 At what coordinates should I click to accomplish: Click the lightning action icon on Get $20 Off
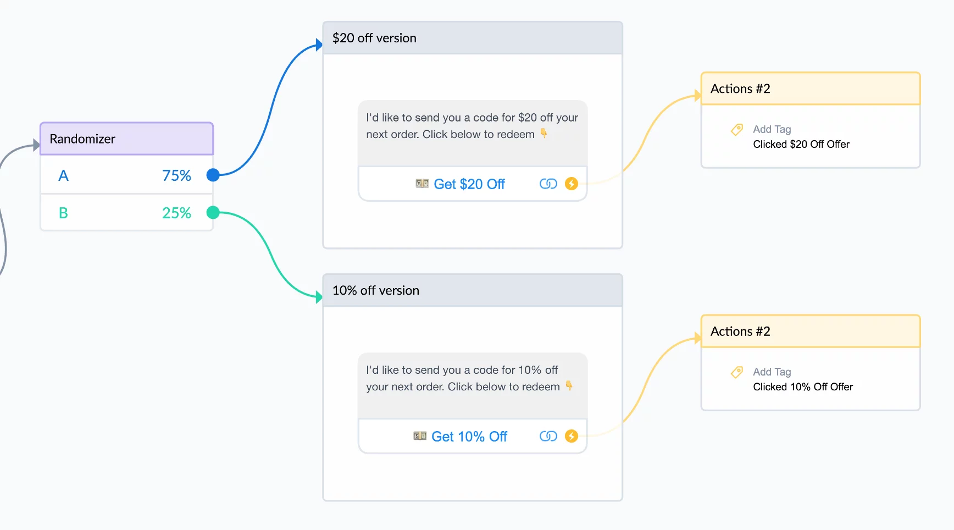pyautogui.click(x=572, y=184)
